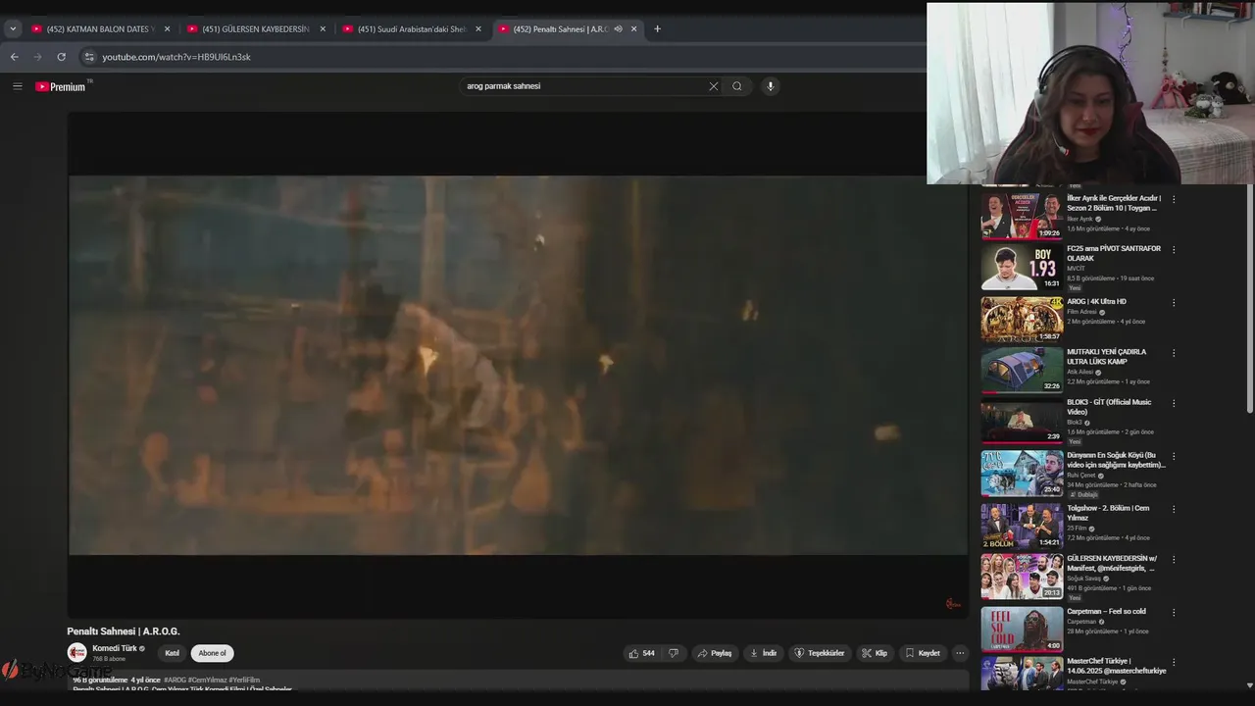Download the video with İndir
The width and height of the screenshot is (1255, 706).
tap(763, 653)
